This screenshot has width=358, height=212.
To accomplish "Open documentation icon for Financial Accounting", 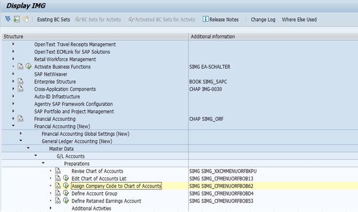I will pyautogui.click(x=21, y=119).
